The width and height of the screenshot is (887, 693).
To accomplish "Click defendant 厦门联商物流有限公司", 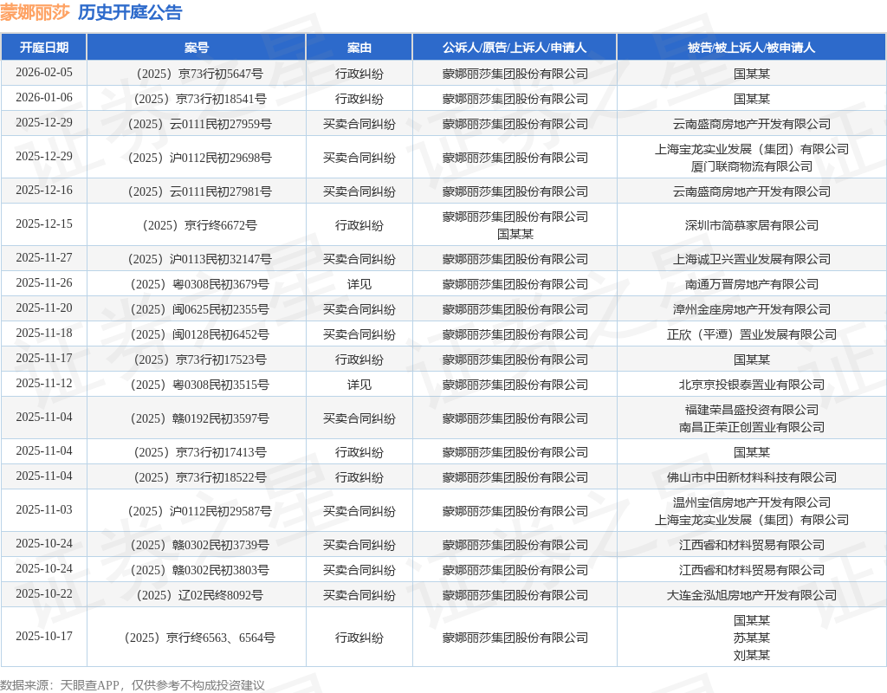I will coord(751,166).
